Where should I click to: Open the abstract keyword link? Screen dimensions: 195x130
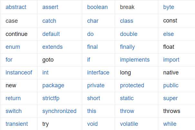click(x=16, y=7)
